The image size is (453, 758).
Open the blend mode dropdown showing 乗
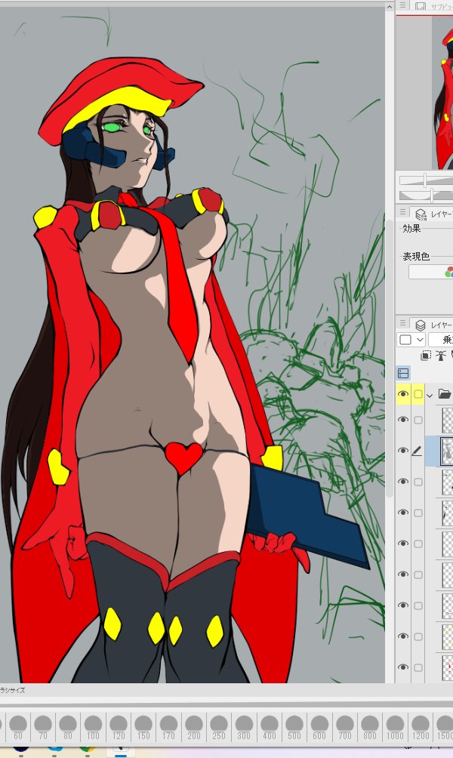(440, 339)
